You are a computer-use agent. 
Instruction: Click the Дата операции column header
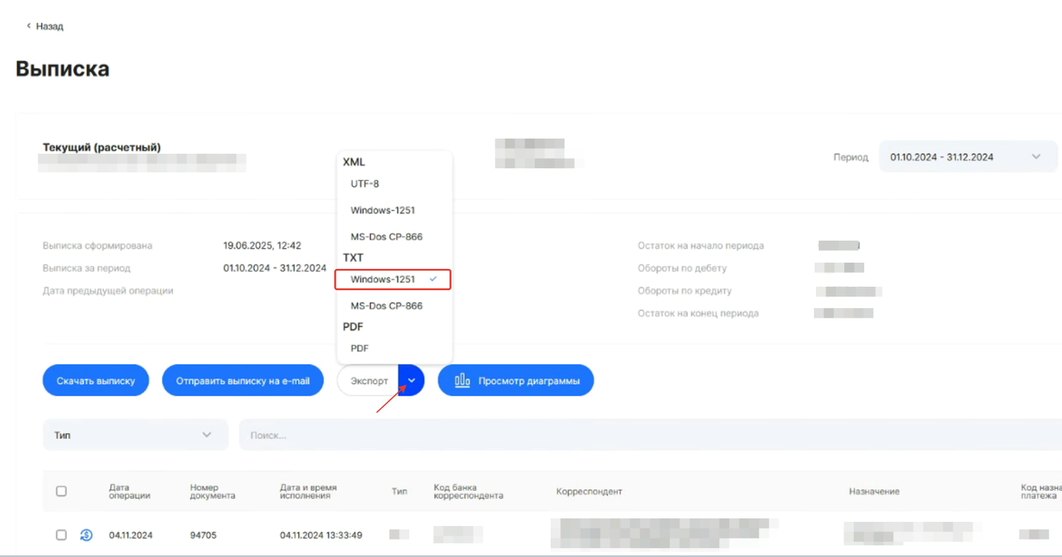[129, 492]
